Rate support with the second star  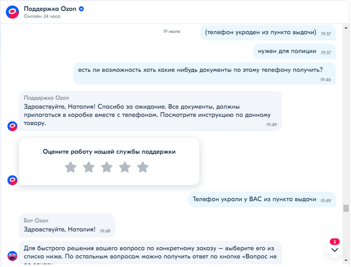89,167
